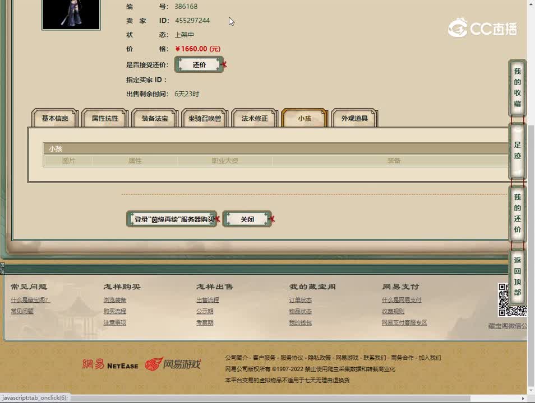535x403 pixels.
Task: Click the login to server purchase button
Action: point(172,219)
